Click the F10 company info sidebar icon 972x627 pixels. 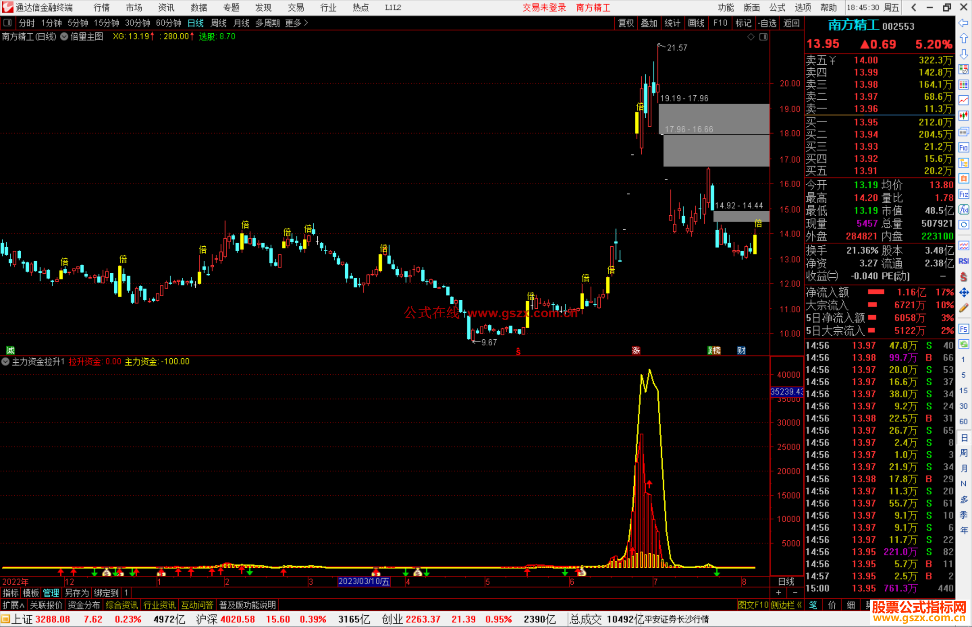(x=963, y=147)
